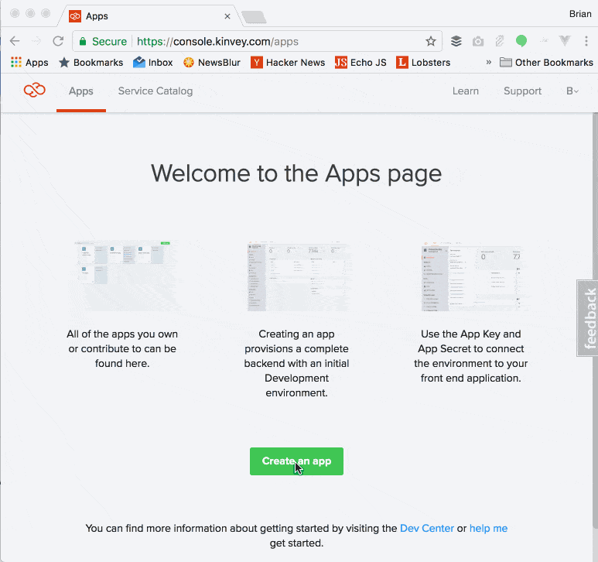This screenshot has height=562, width=598.
Task: Click the green circle extension icon
Action: click(x=521, y=41)
